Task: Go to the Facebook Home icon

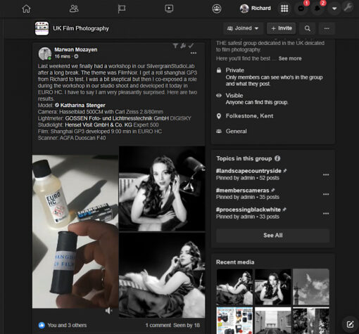Action: click(x=26, y=8)
